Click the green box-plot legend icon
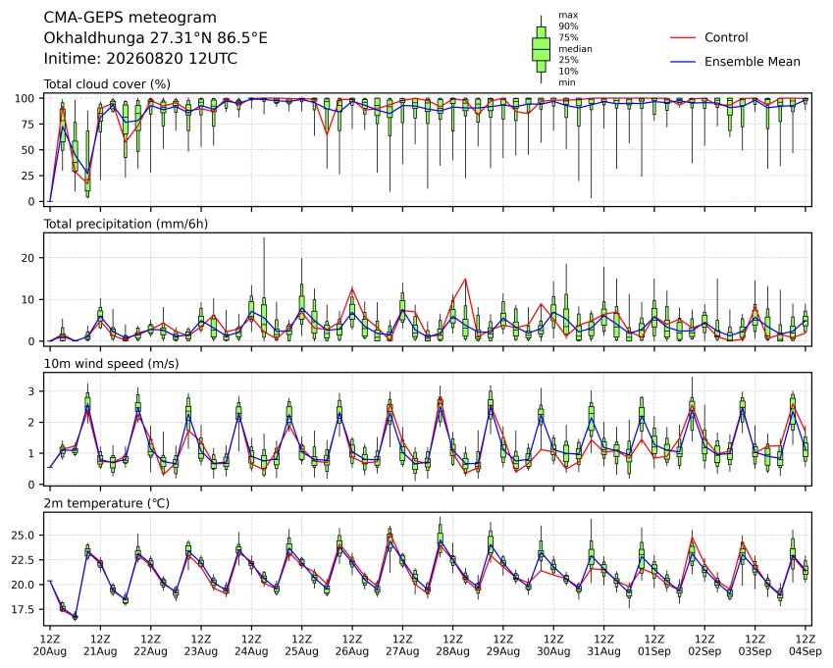Image resolution: width=833 pixels, height=668 pixels. point(541,49)
